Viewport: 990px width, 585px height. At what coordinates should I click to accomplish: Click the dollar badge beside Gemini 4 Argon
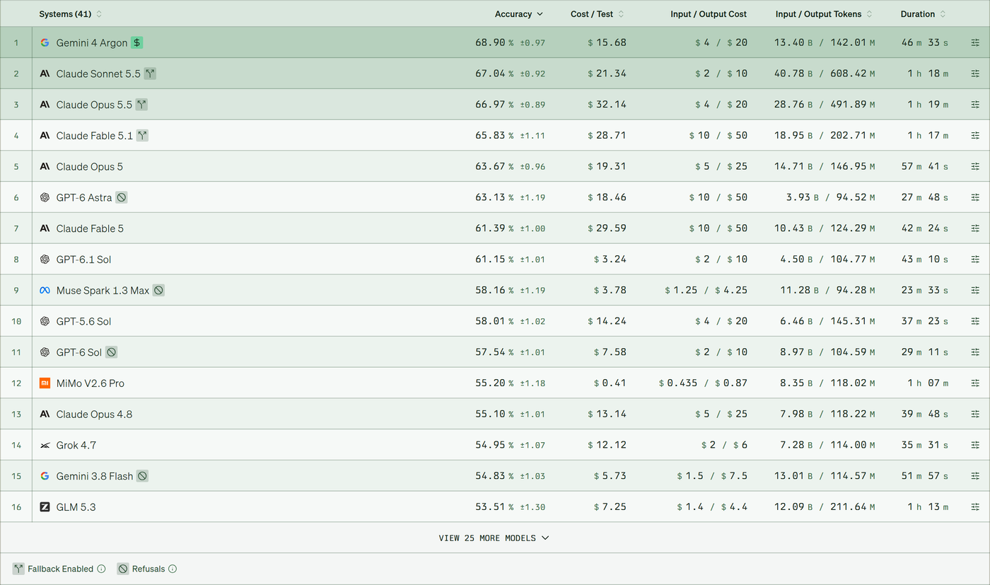click(136, 42)
